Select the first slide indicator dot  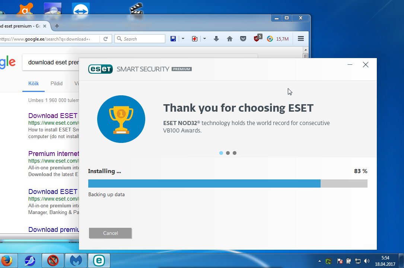pyautogui.click(x=221, y=153)
